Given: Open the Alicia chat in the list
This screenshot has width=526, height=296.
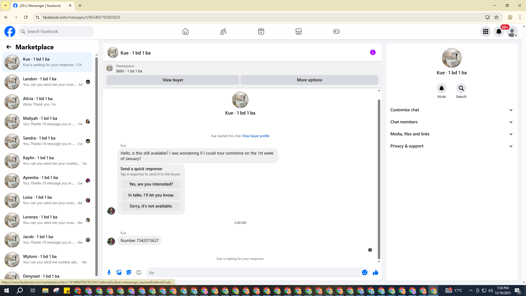Looking at the screenshot, I should 47,102.
